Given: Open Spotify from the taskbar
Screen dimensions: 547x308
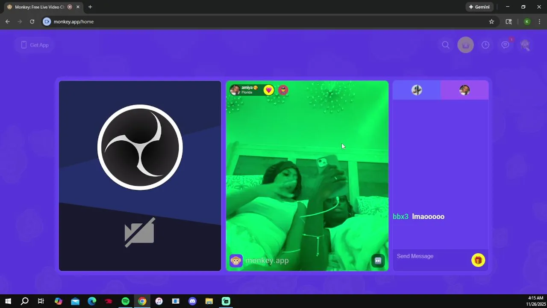Looking at the screenshot, I should [125, 301].
